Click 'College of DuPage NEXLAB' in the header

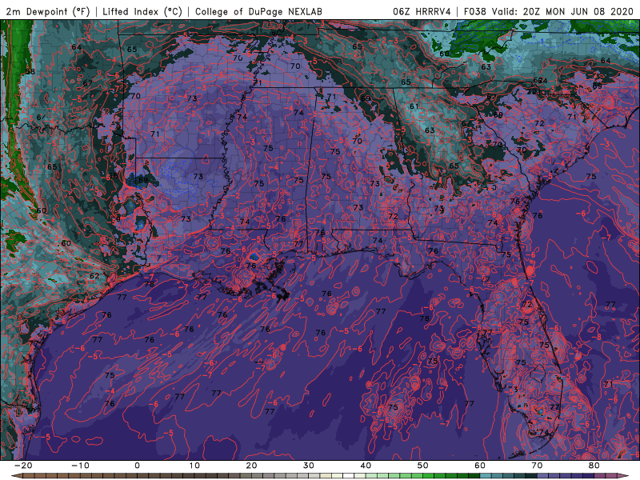(258, 11)
